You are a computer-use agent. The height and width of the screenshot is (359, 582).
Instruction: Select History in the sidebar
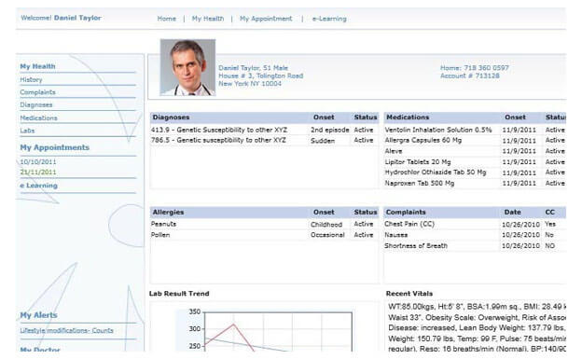pyautogui.click(x=31, y=80)
